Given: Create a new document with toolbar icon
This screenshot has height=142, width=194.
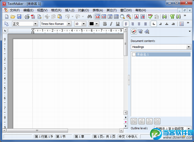Looking at the screenshot, I should (x=7, y=16).
